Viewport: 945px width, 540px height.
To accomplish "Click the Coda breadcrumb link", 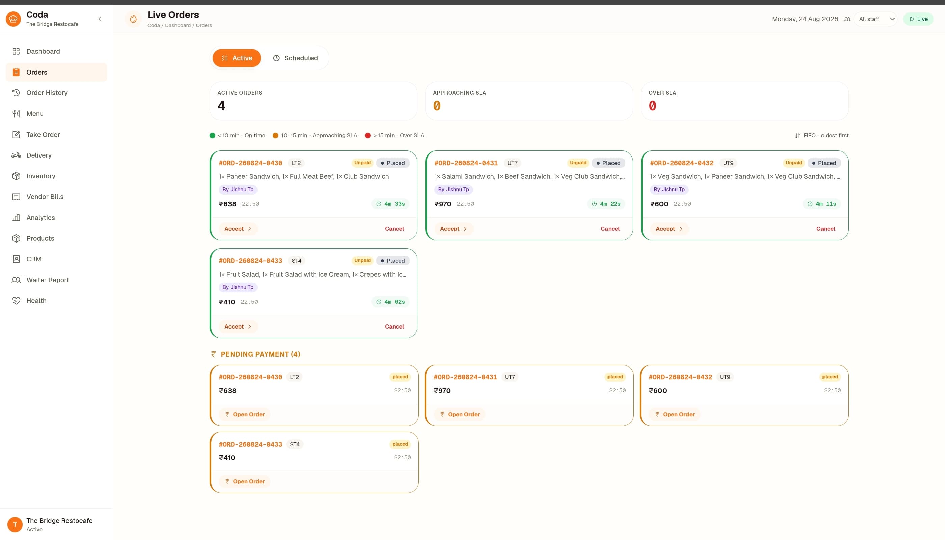I will pyautogui.click(x=154, y=25).
